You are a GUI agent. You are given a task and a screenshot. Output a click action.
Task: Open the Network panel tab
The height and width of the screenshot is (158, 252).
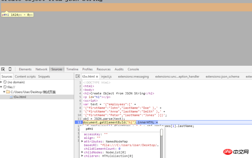[41, 69]
